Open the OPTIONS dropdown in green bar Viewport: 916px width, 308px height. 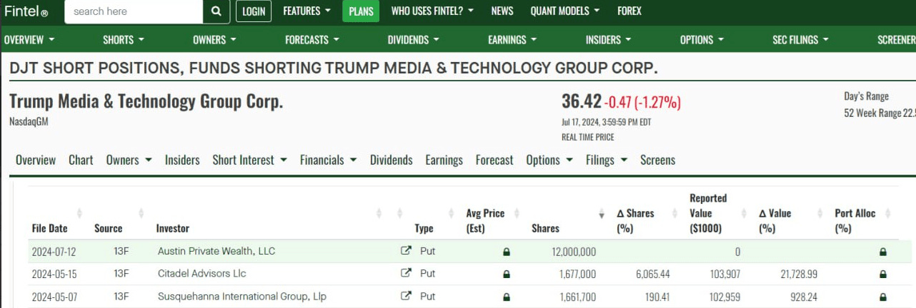pyautogui.click(x=702, y=40)
